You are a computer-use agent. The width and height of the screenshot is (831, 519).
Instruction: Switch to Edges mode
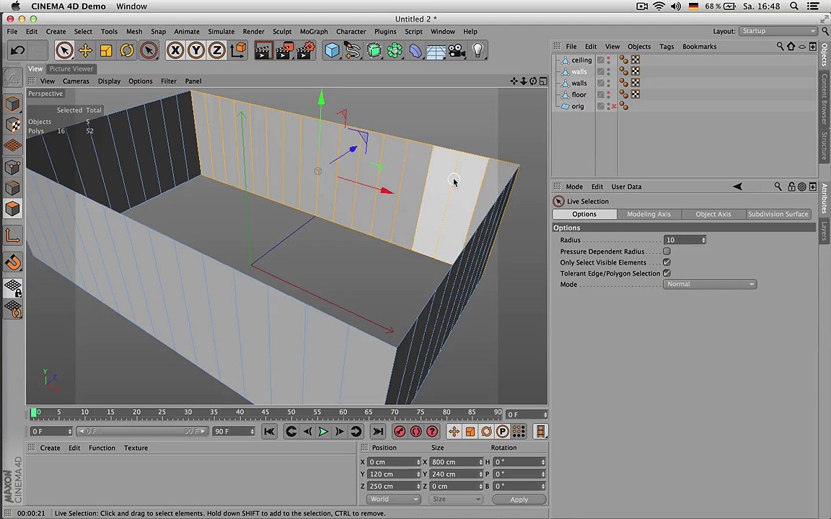(x=13, y=188)
